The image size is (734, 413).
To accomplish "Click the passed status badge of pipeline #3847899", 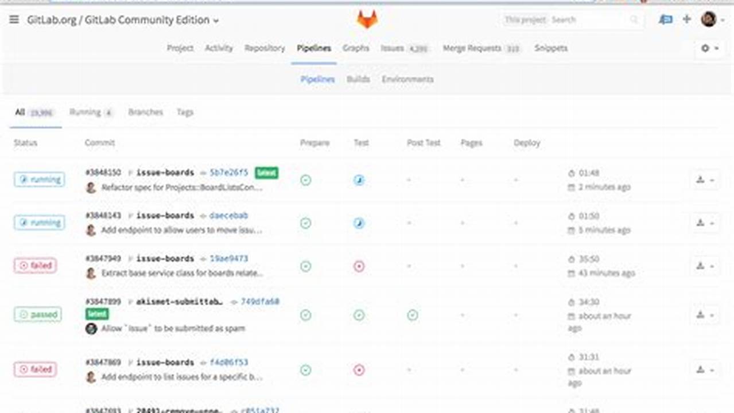I will (37, 314).
